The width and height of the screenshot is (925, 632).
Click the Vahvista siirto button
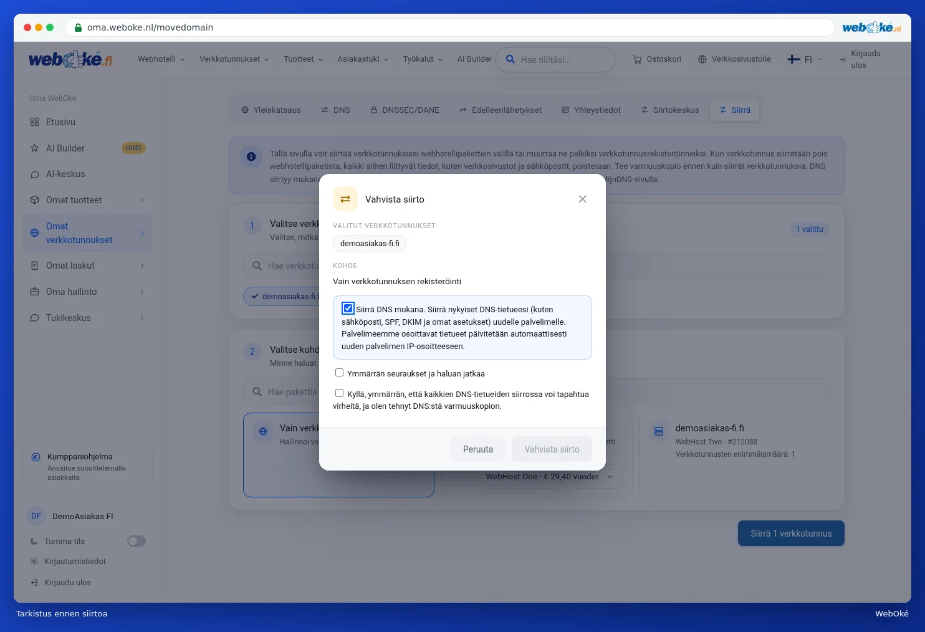(552, 449)
